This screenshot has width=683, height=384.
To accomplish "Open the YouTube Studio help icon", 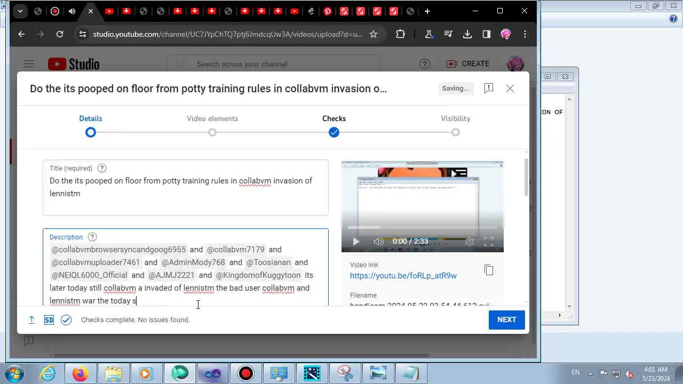I will (425, 64).
